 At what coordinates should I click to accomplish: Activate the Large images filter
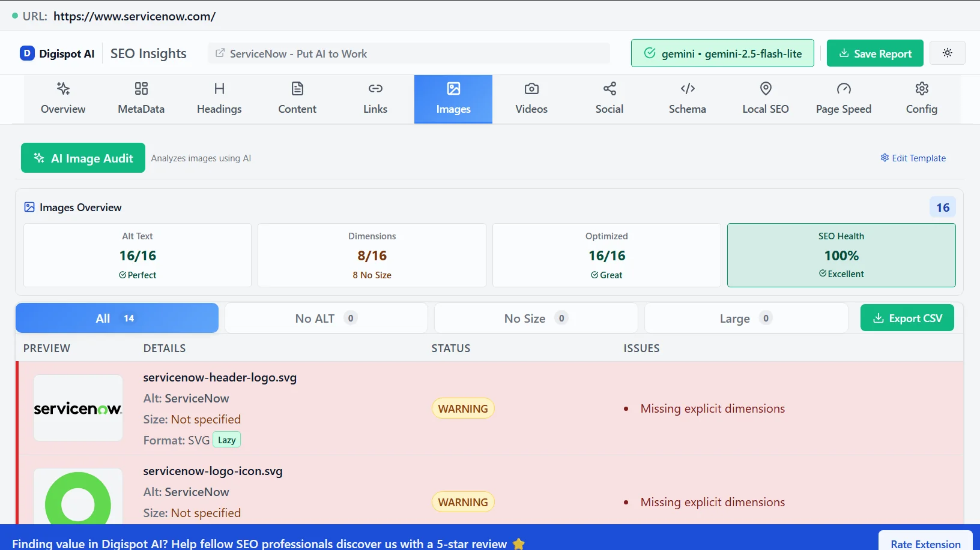click(x=745, y=318)
